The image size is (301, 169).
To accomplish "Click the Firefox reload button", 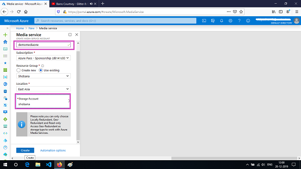I will click(19, 12).
